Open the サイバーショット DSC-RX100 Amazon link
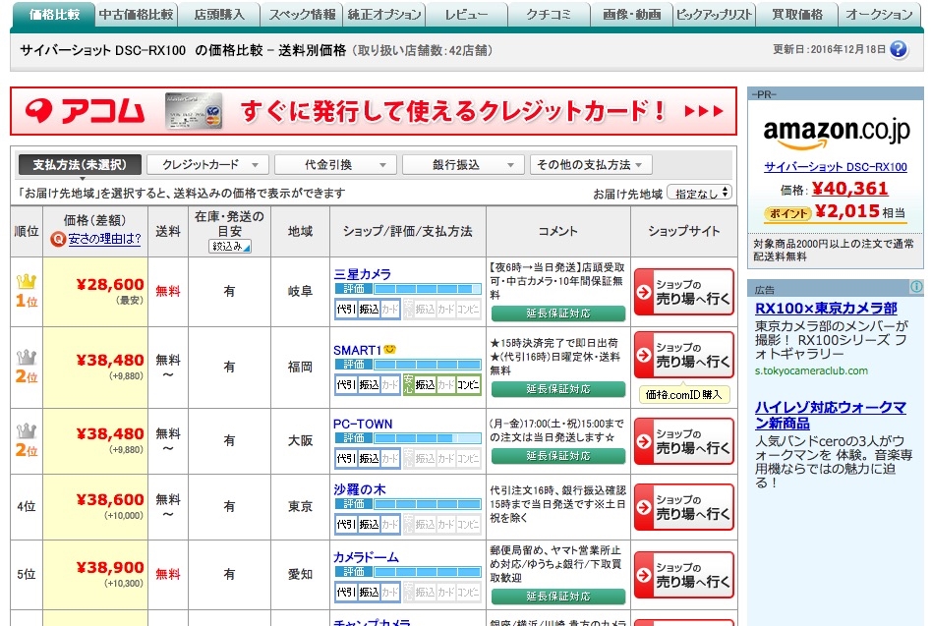The height and width of the screenshot is (626, 931). (836, 167)
